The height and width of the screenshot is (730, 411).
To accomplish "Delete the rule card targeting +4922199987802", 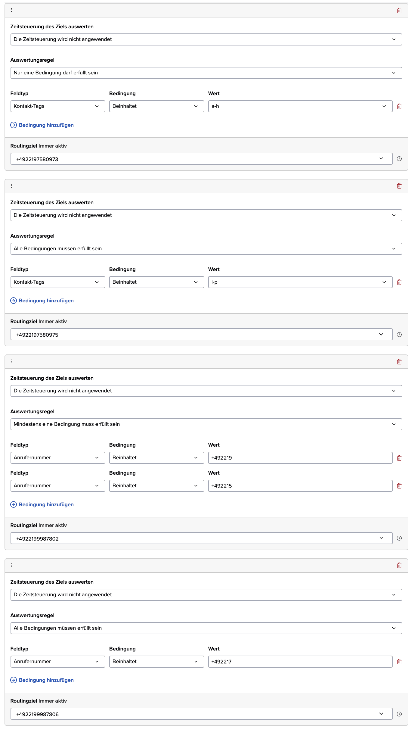I will (x=399, y=362).
